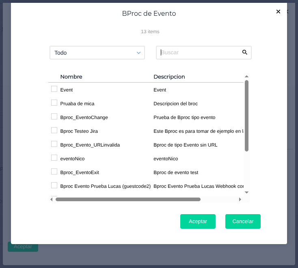Close the BProc de Evento dialog
Image resolution: width=298 pixels, height=268 pixels.
pos(278,12)
